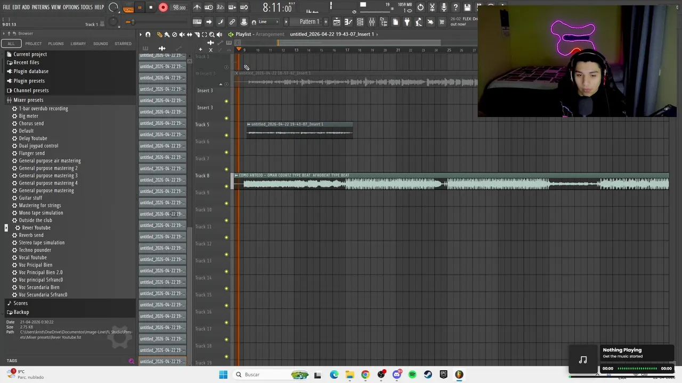
Task: Click COMO ANTOJO audio clip on Track 8
Action: pos(451,181)
